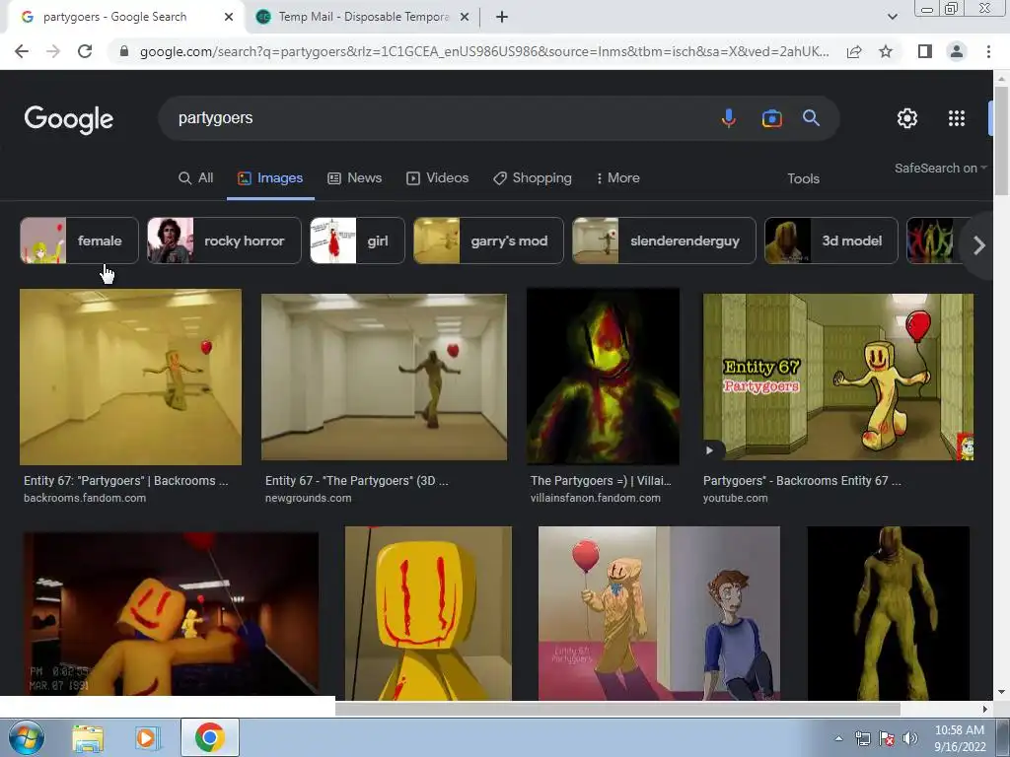Click the network tray icon
Viewport: 1010px width, 757px height.
click(862, 738)
